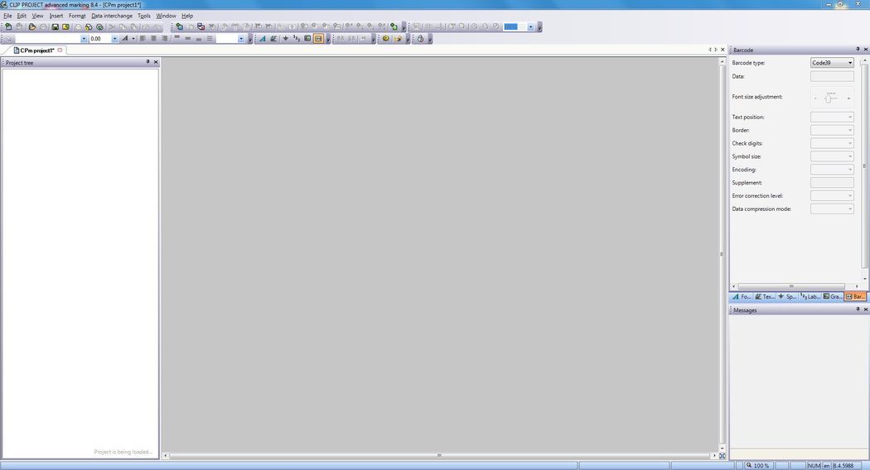870x470 pixels.
Task: Open the Font panel with blue A icon
Action: (x=263, y=39)
